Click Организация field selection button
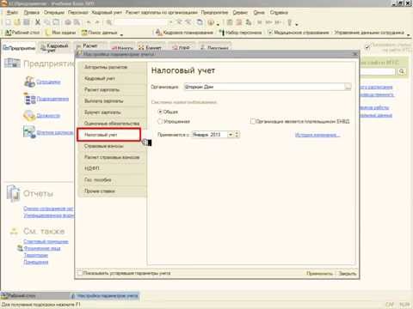 click(348, 87)
